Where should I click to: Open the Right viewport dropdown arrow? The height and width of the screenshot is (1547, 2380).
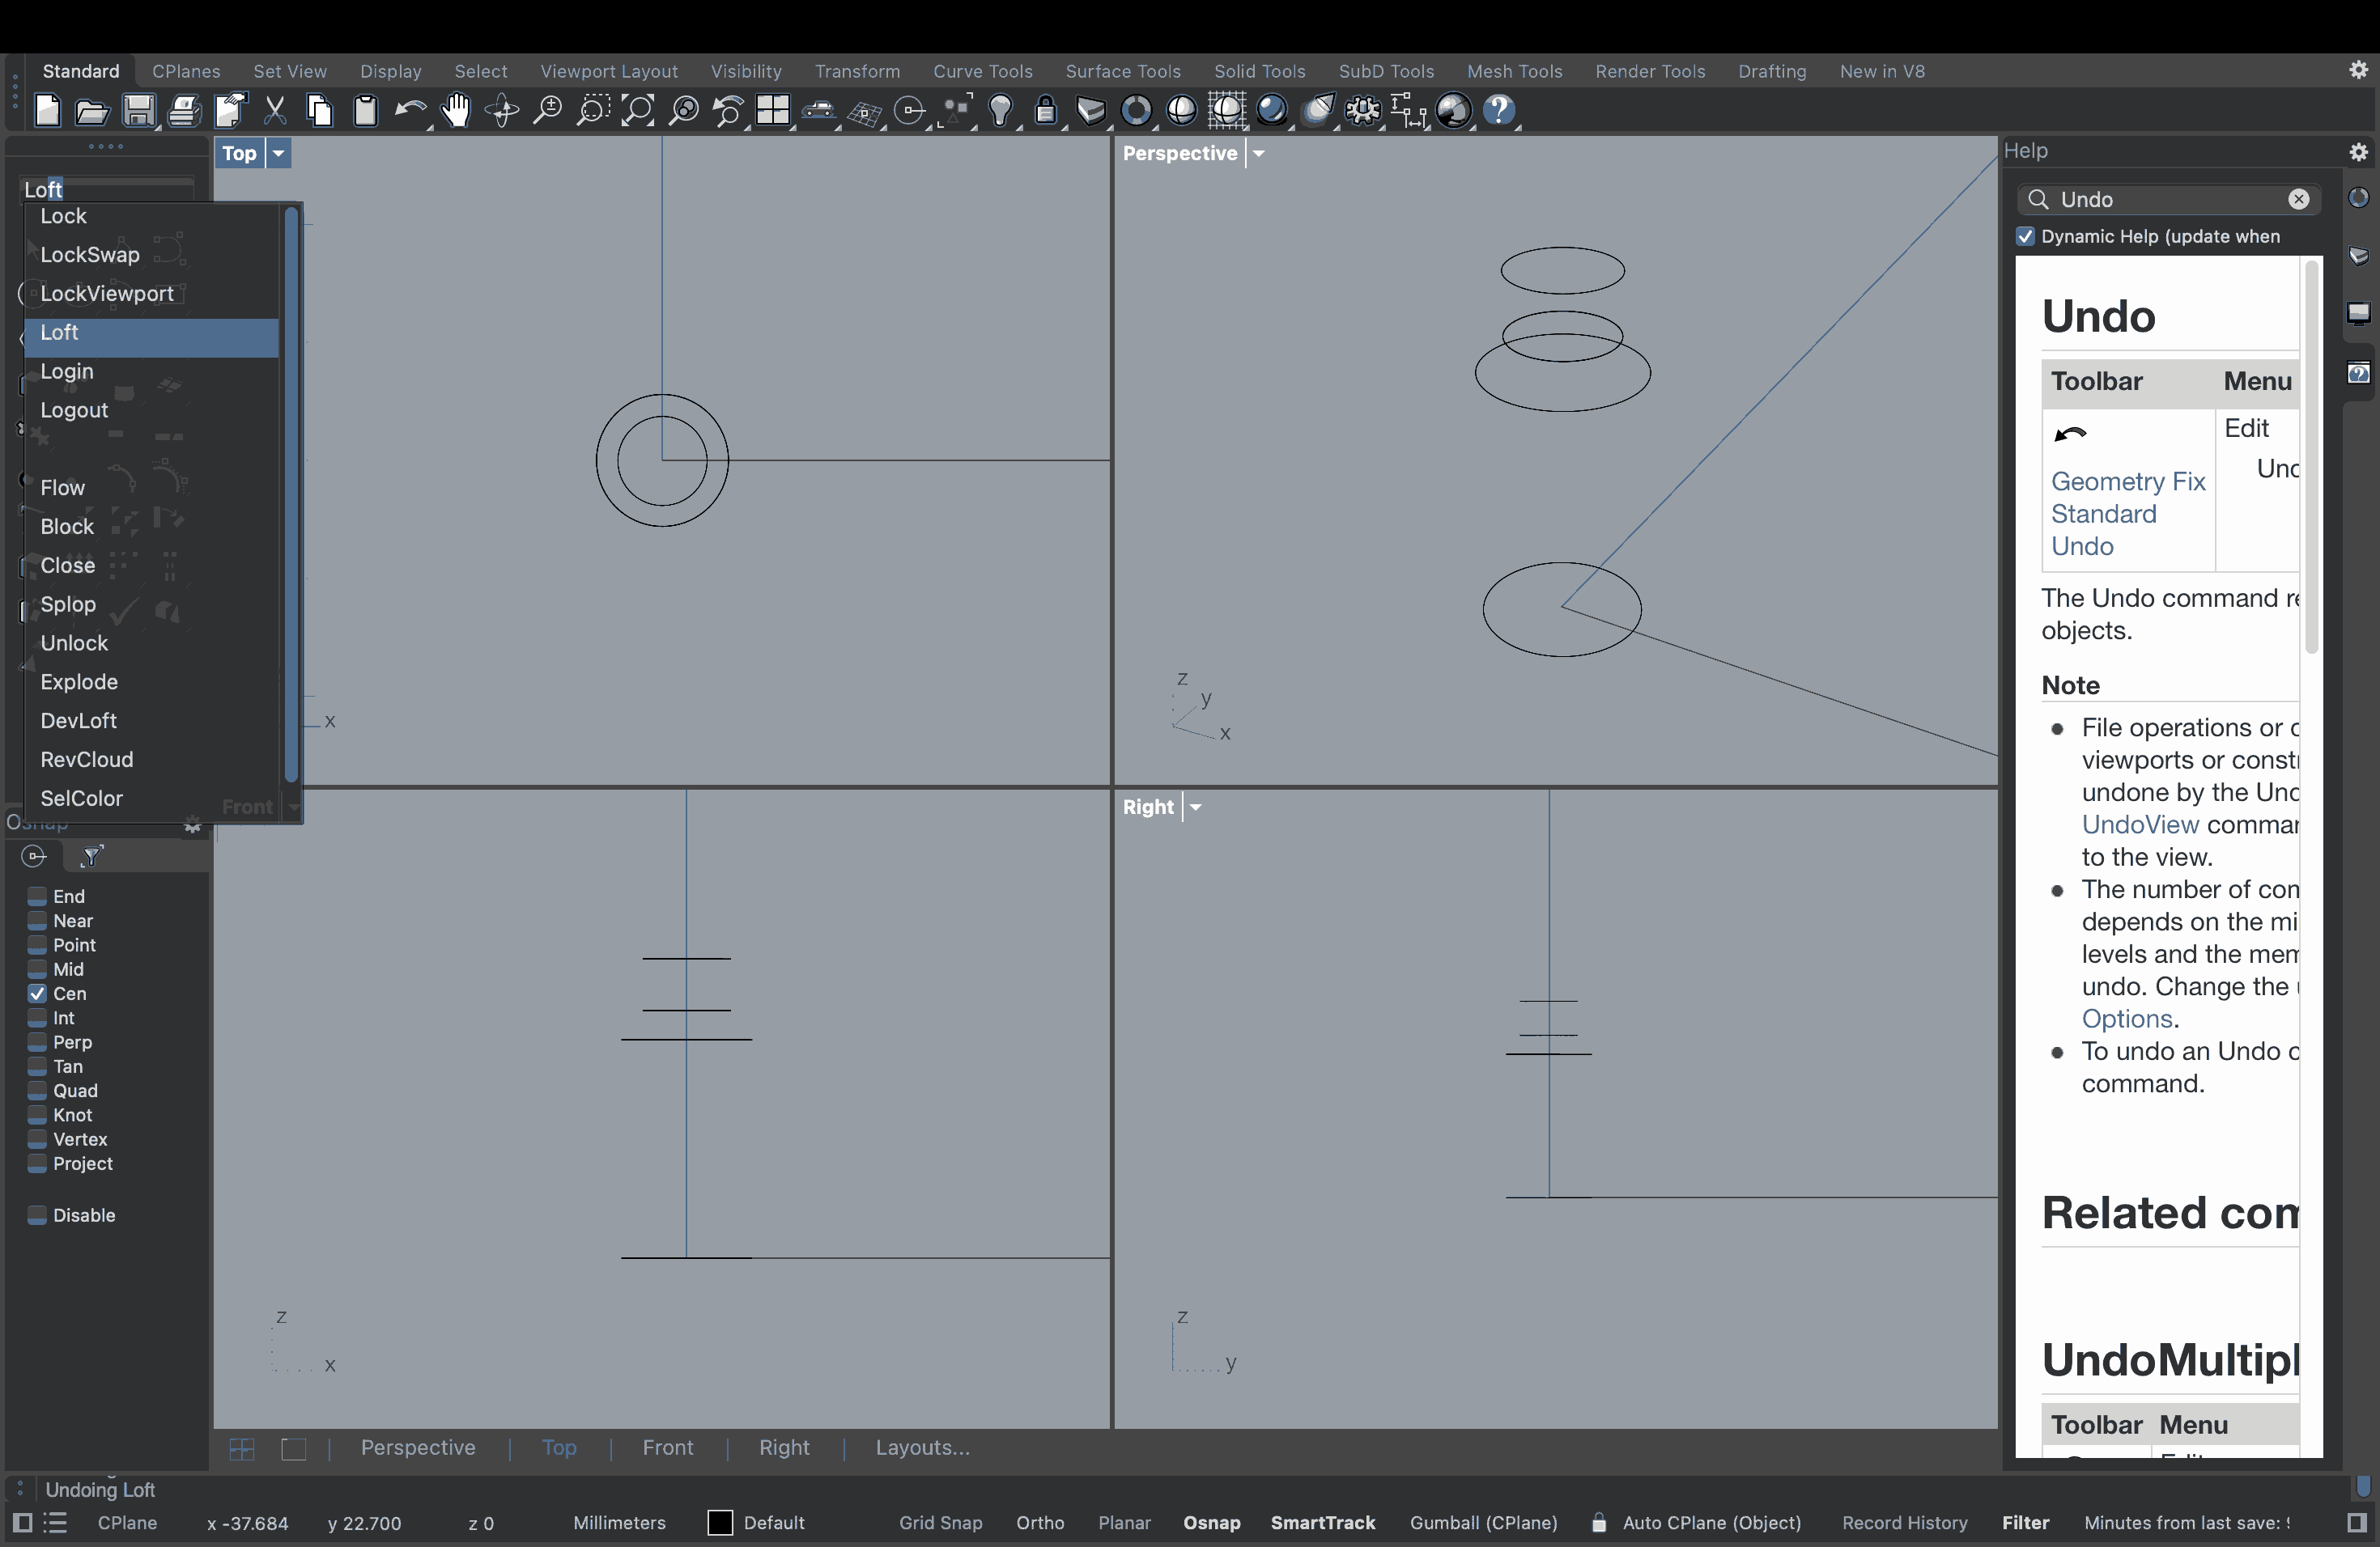pos(1196,807)
